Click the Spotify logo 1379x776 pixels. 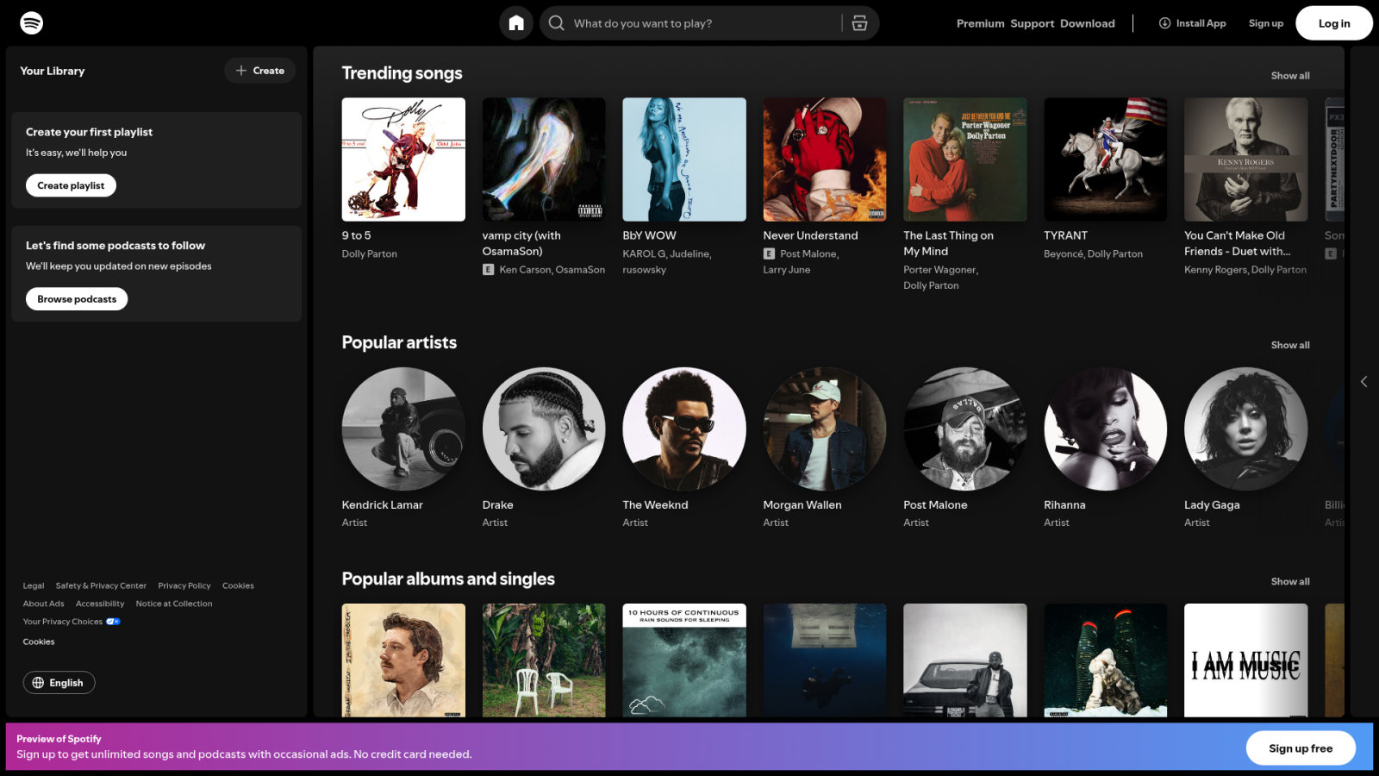[32, 23]
